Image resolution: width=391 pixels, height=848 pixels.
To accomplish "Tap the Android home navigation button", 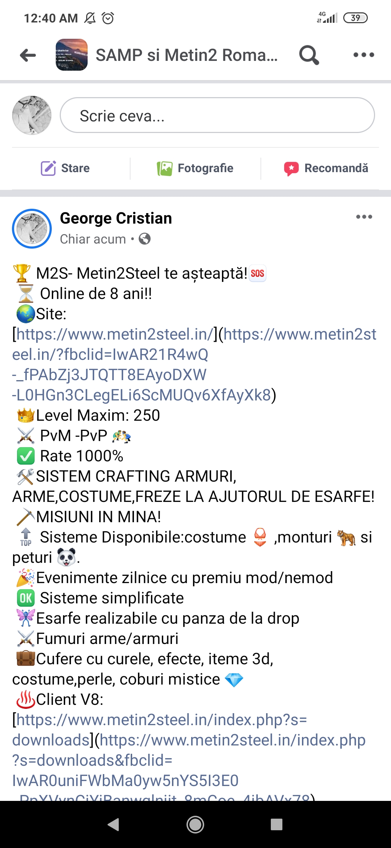I will [195, 825].
